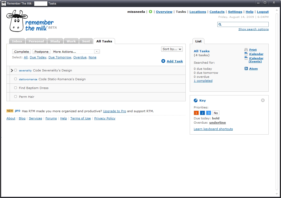Viewport: 281px width, 198px height.
Task: Click the None selection link
Action: 93,57
